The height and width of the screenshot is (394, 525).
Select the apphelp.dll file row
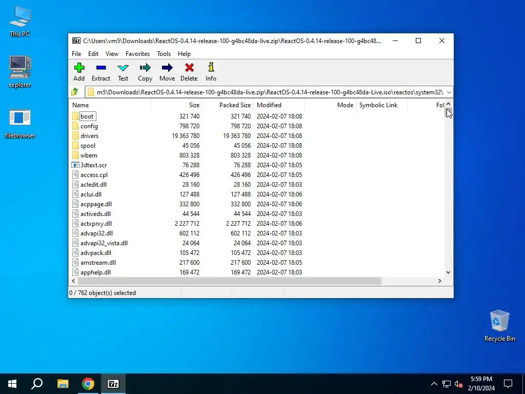pos(187,272)
